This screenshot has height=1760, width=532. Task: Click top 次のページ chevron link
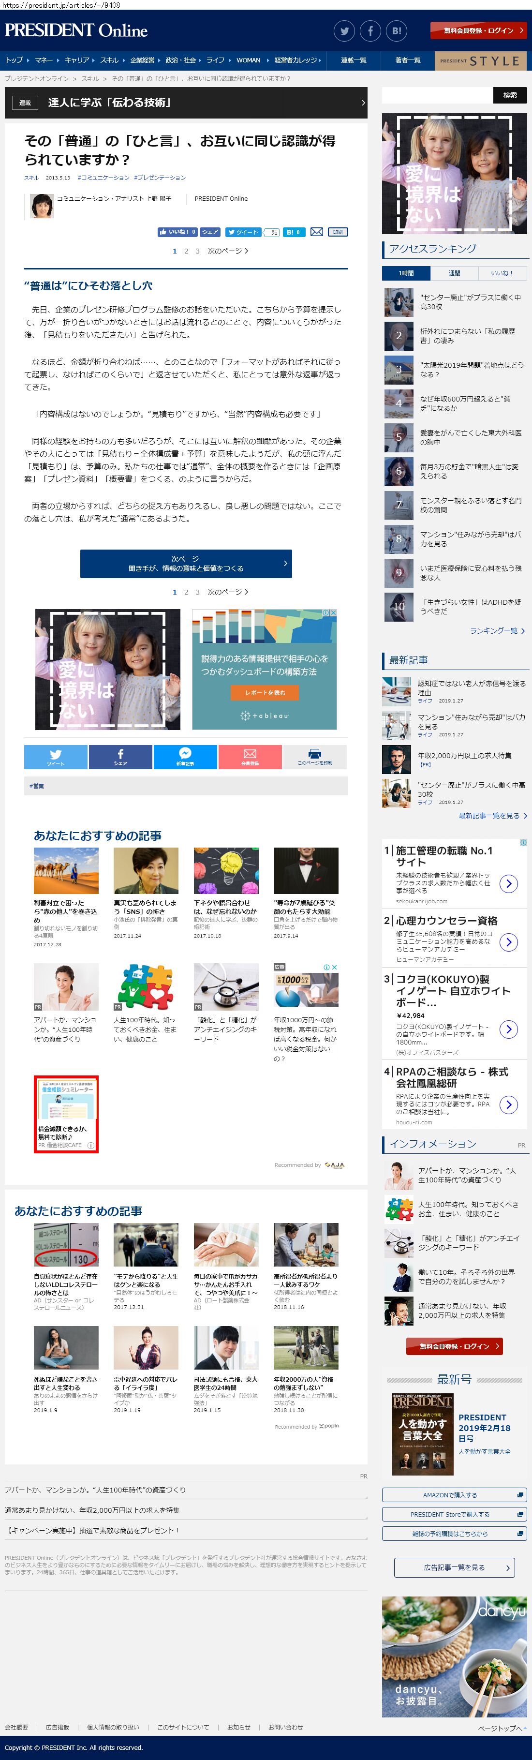228,251
